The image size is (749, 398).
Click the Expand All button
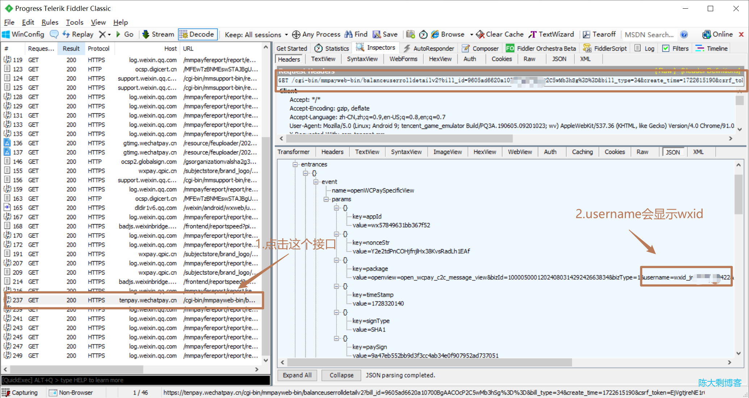pyautogui.click(x=297, y=375)
